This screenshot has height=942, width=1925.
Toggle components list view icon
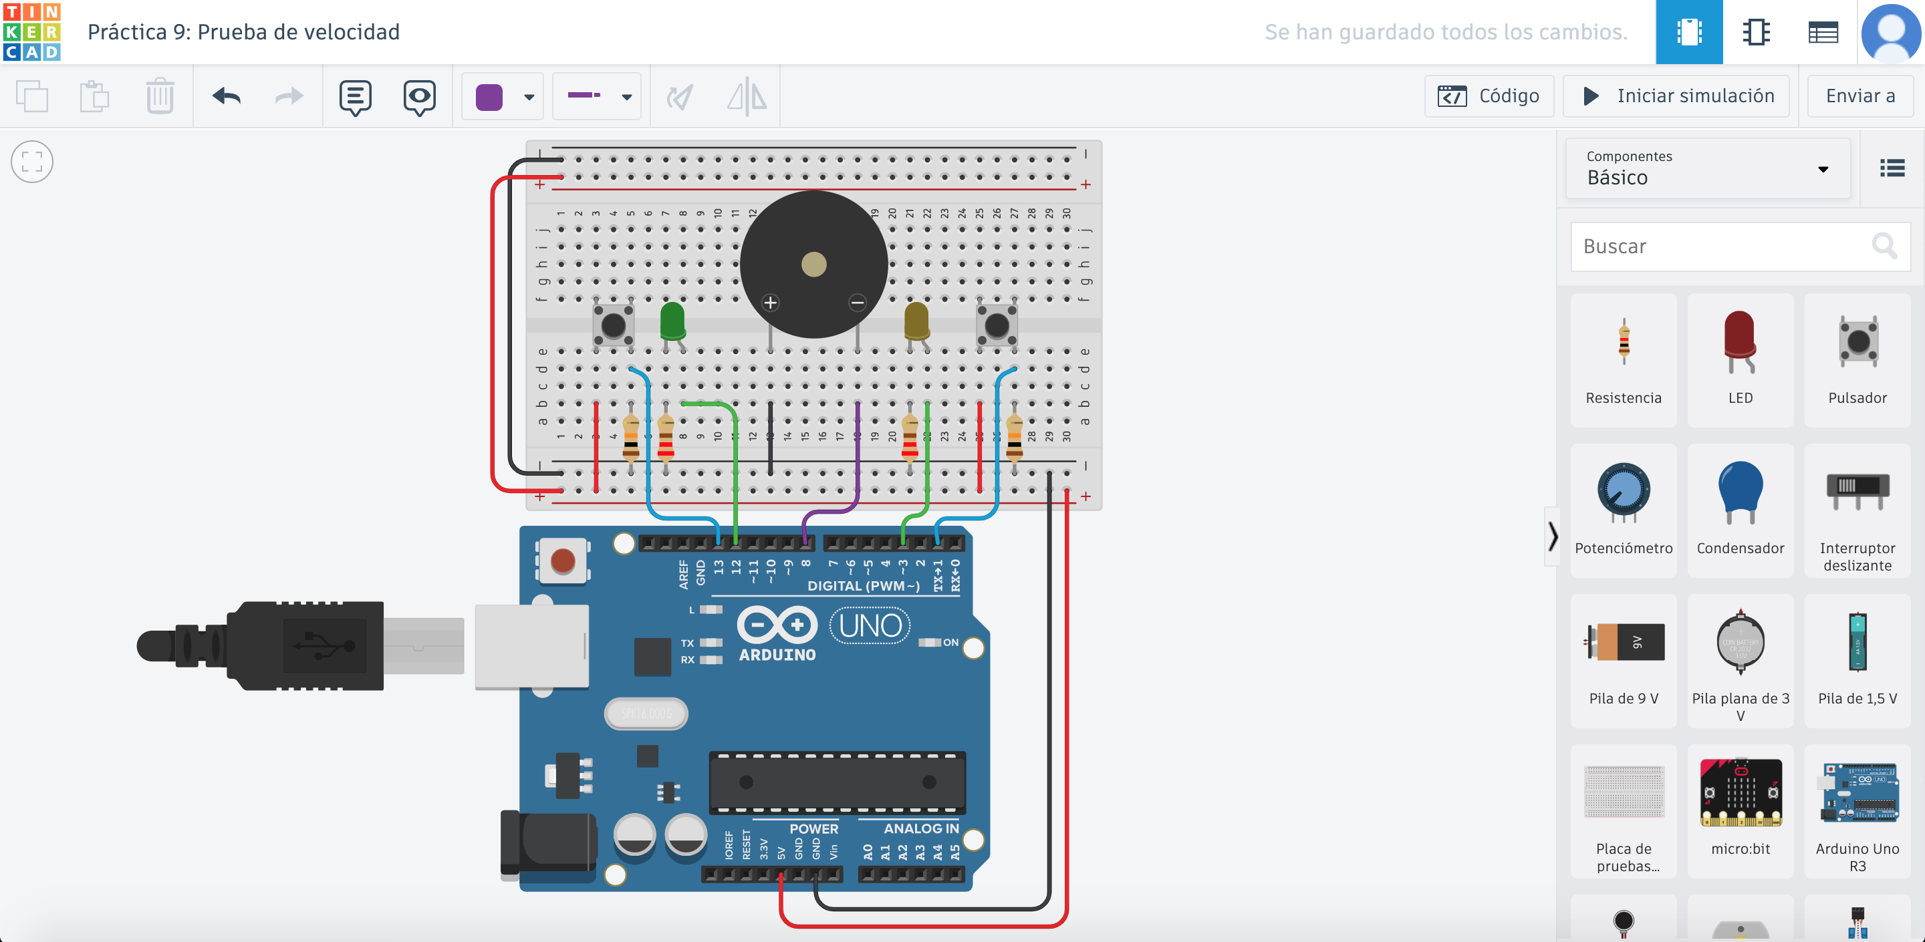pos(1892,168)
